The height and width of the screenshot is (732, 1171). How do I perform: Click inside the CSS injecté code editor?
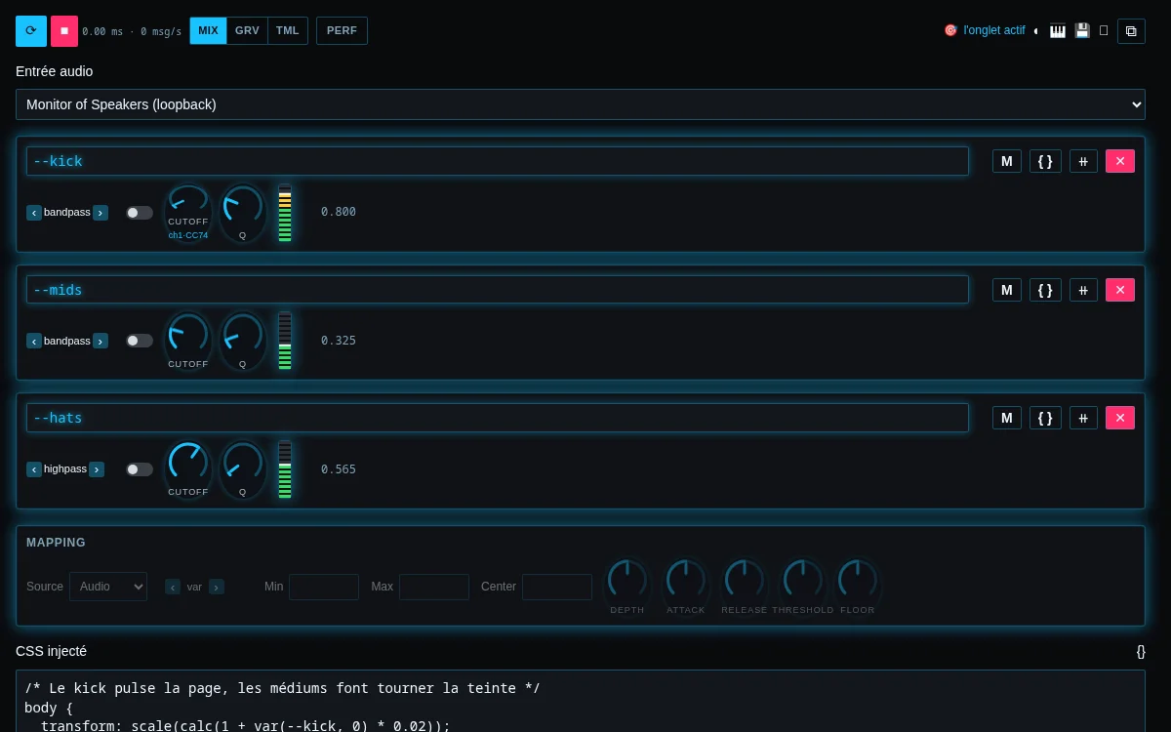(581, 701)
